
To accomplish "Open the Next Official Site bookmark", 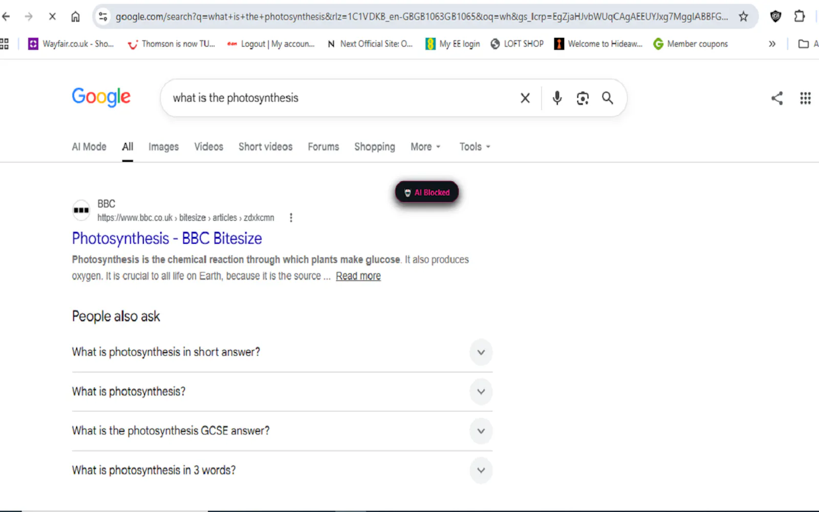I will click(x=370, y=44).
